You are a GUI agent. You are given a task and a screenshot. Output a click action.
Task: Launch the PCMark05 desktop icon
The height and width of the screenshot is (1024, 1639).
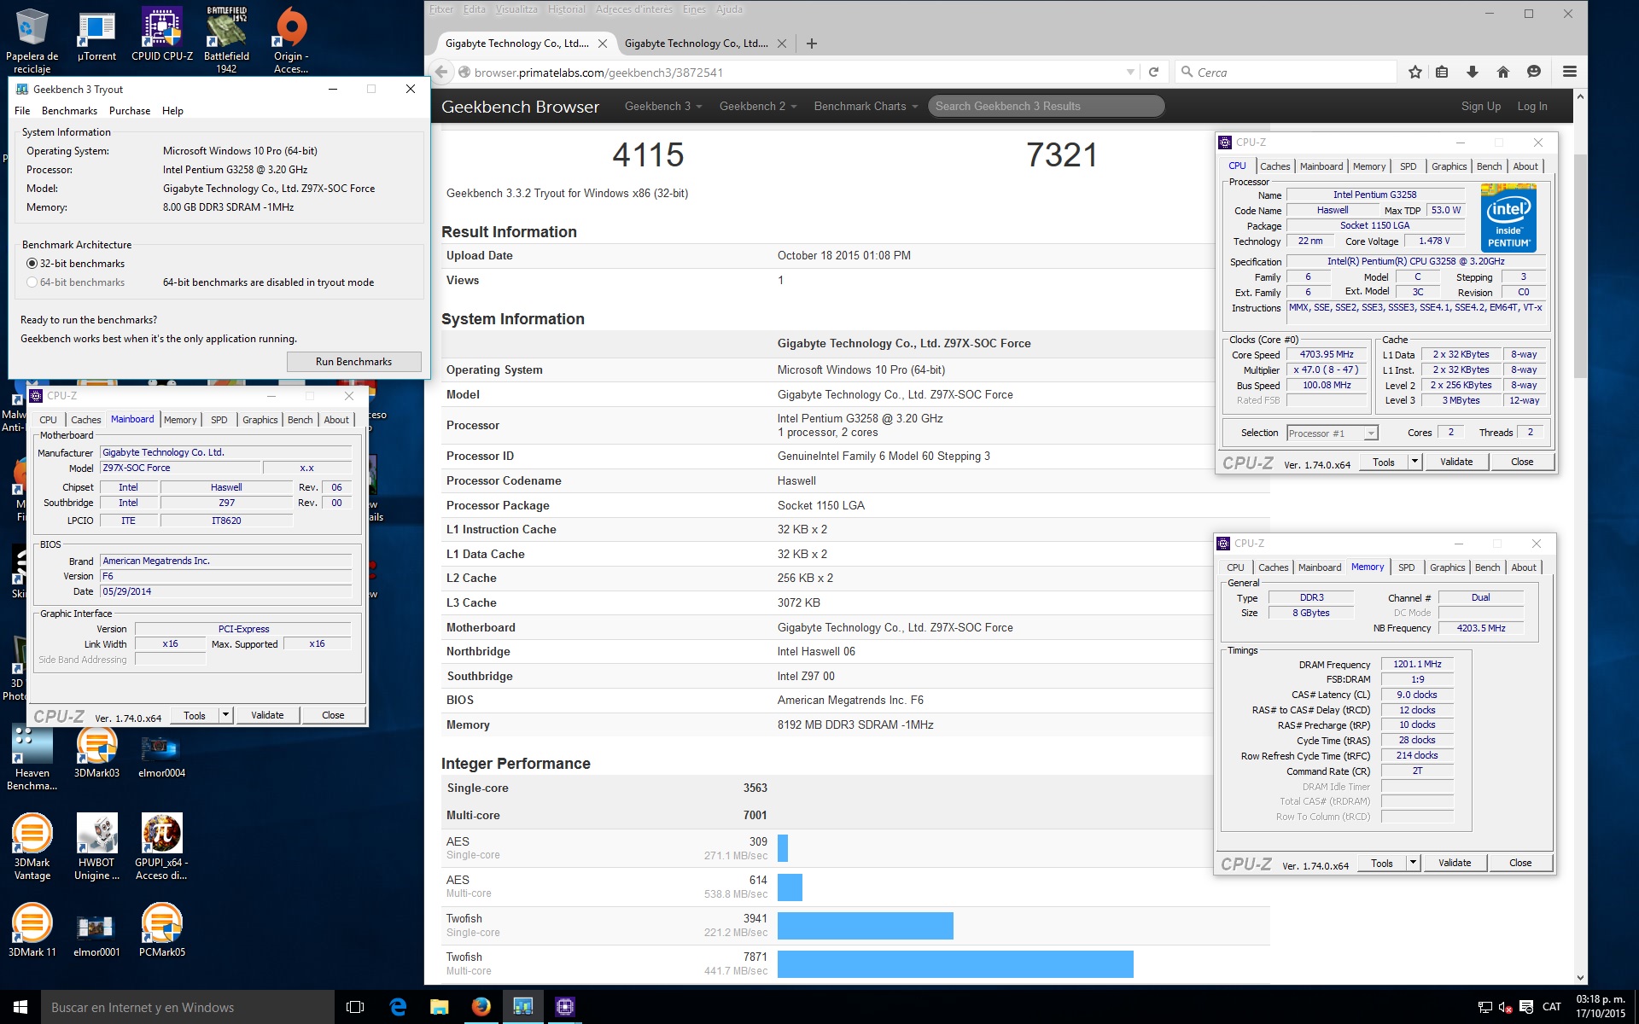pyautogui.click(x=161, y=930)
